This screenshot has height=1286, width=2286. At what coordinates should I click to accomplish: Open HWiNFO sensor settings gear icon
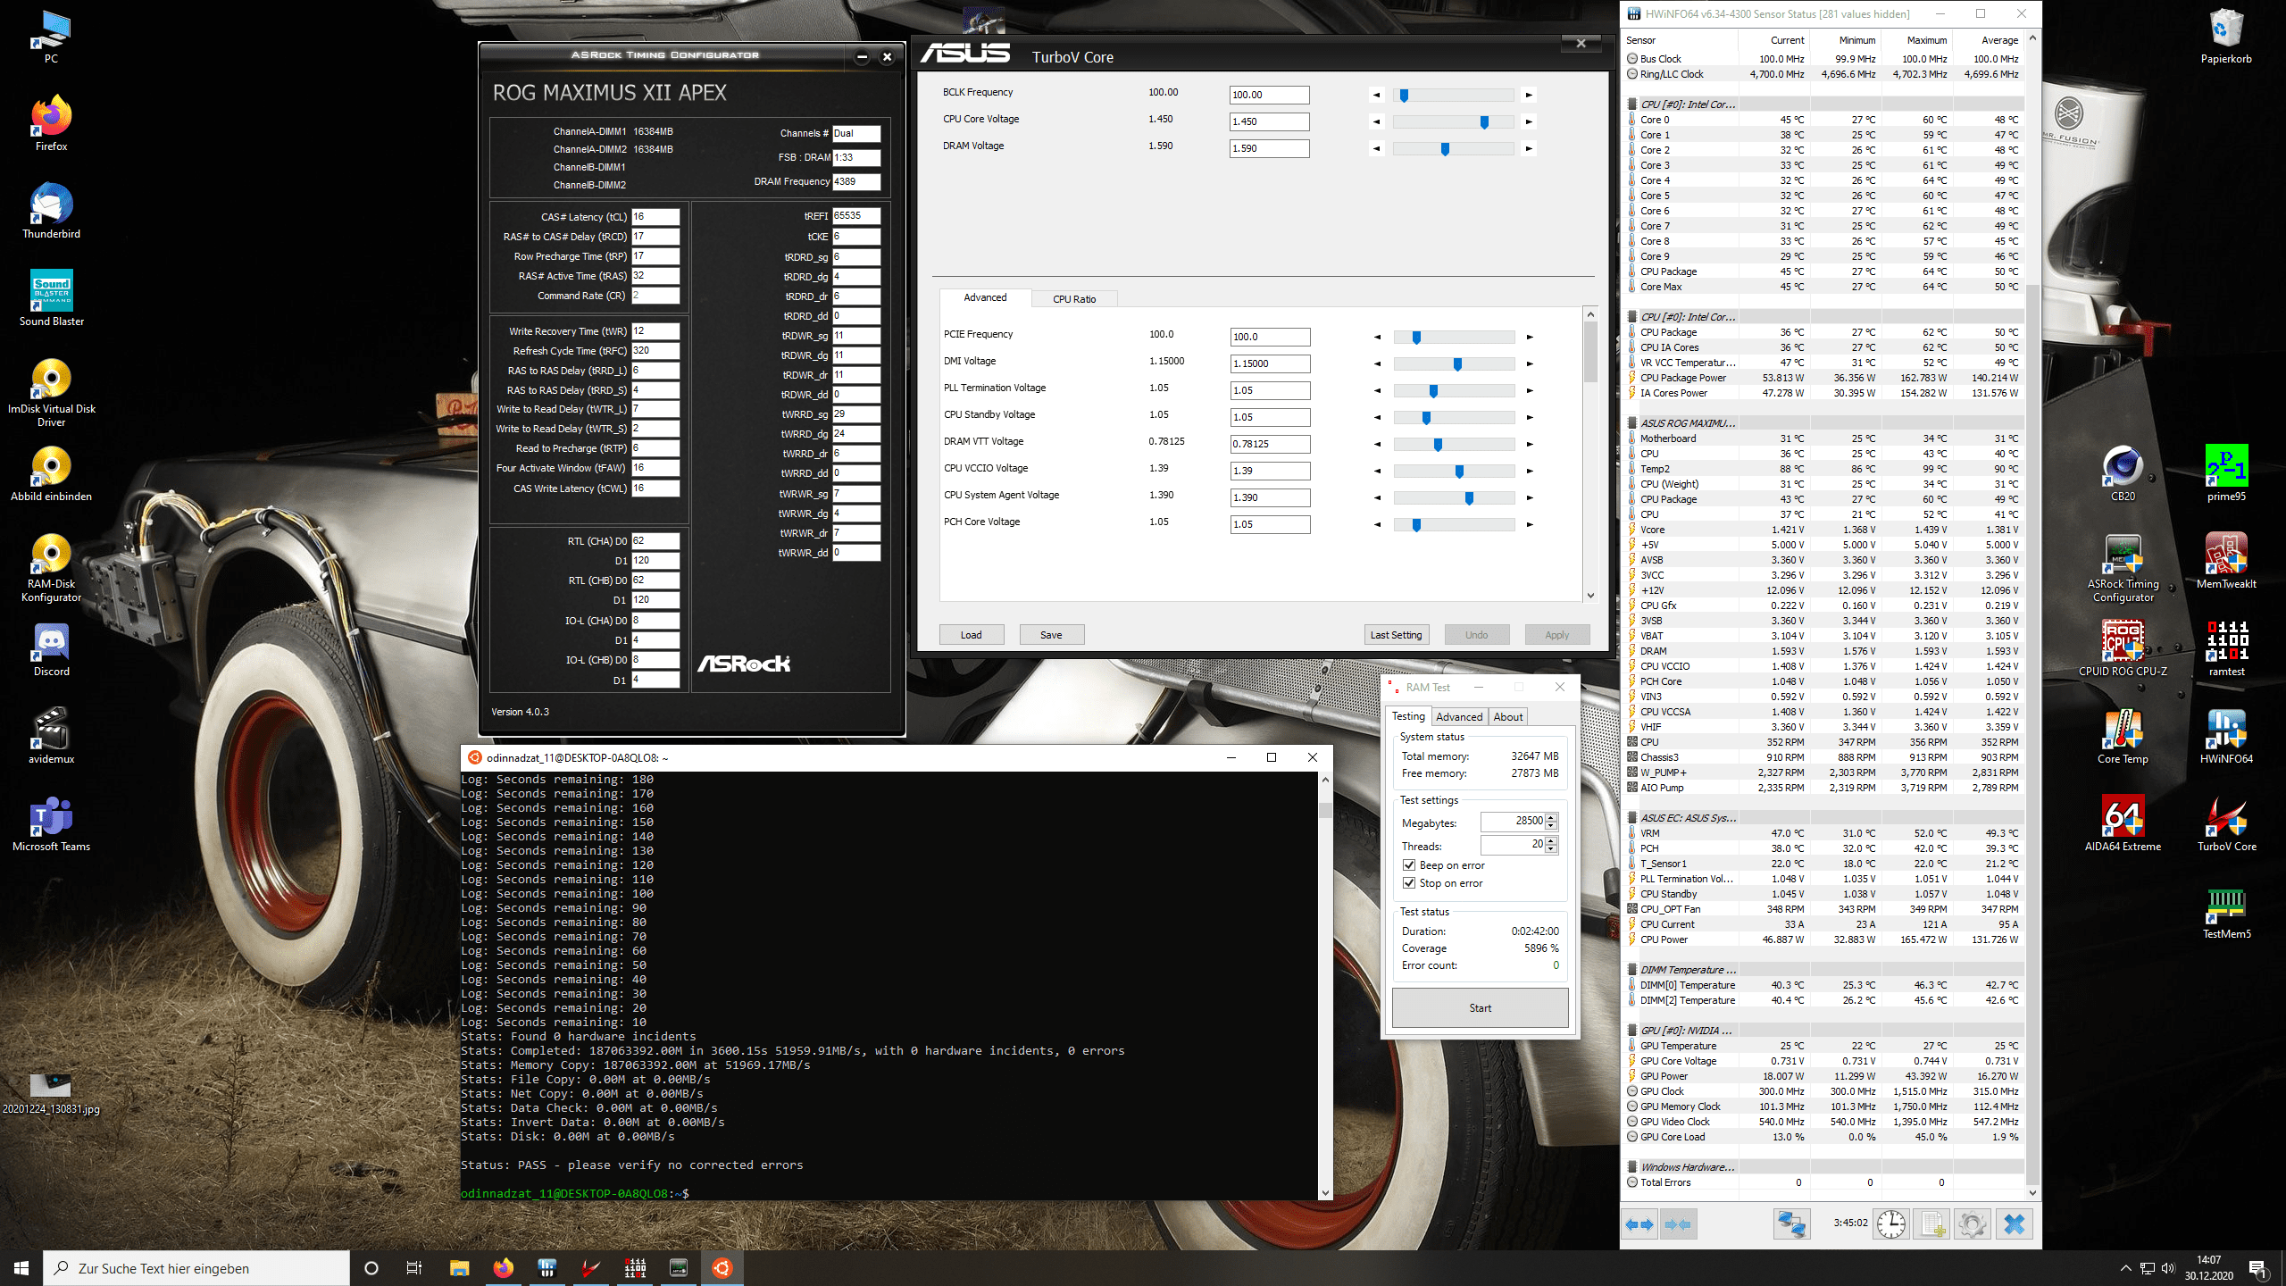[x=1972, y=1224]
